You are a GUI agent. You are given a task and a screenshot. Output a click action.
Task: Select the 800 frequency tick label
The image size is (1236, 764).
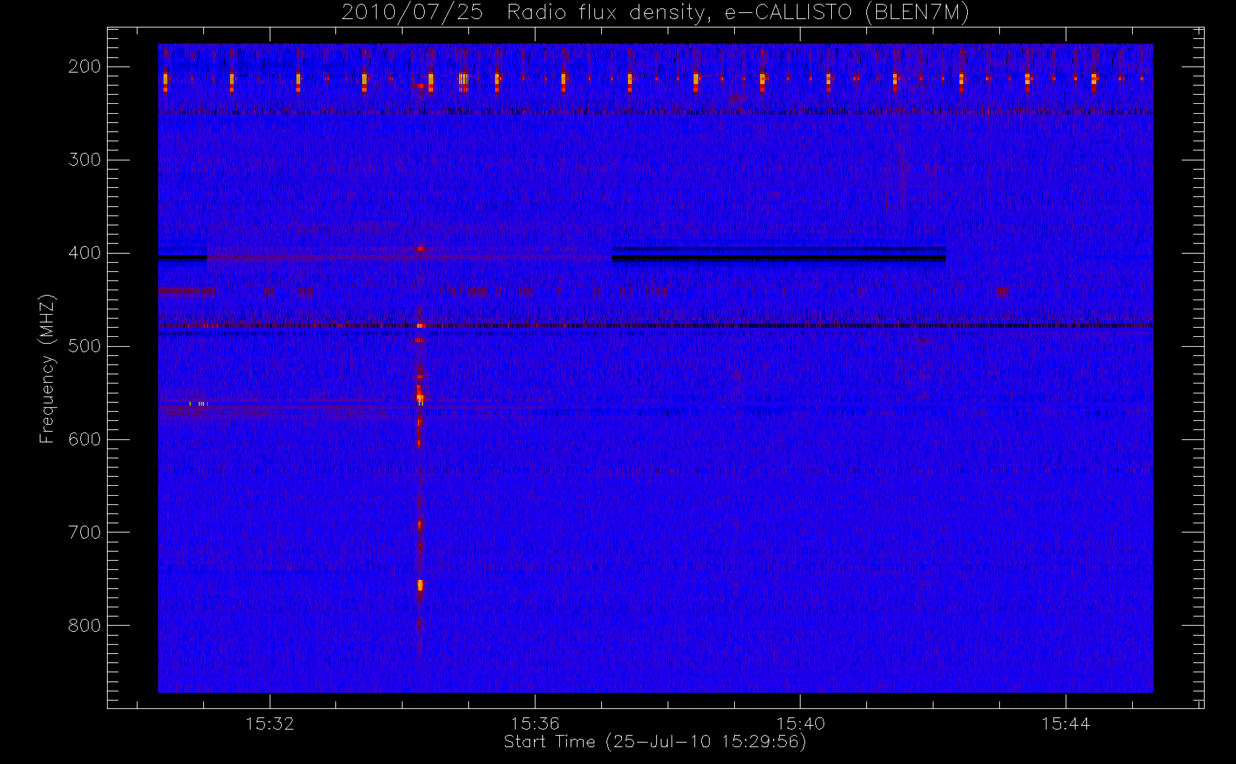coord(85,626)
